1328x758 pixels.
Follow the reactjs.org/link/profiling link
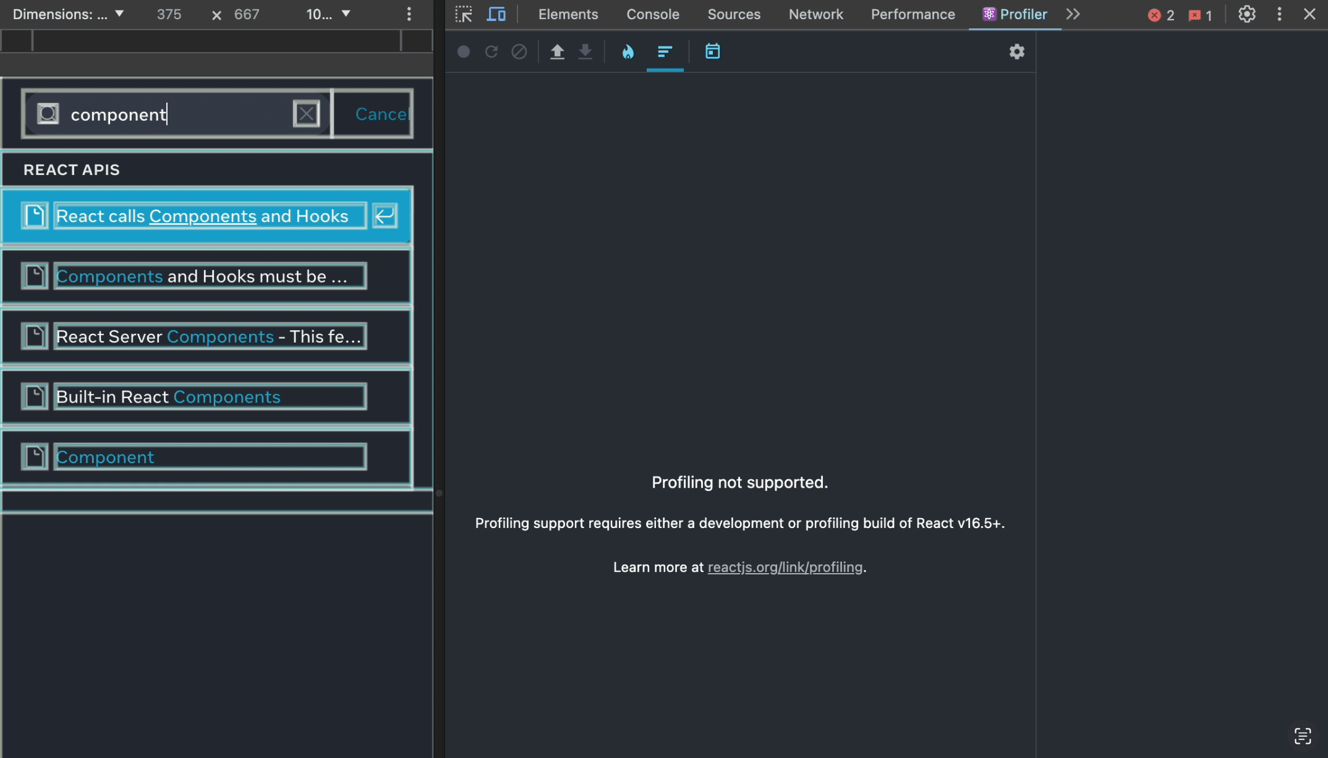(785, 567)
